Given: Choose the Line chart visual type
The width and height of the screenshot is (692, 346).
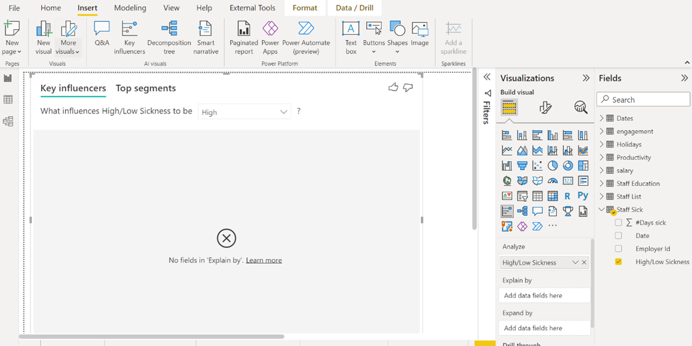Looking at the screenshot, I should click(x=506, y=150).
